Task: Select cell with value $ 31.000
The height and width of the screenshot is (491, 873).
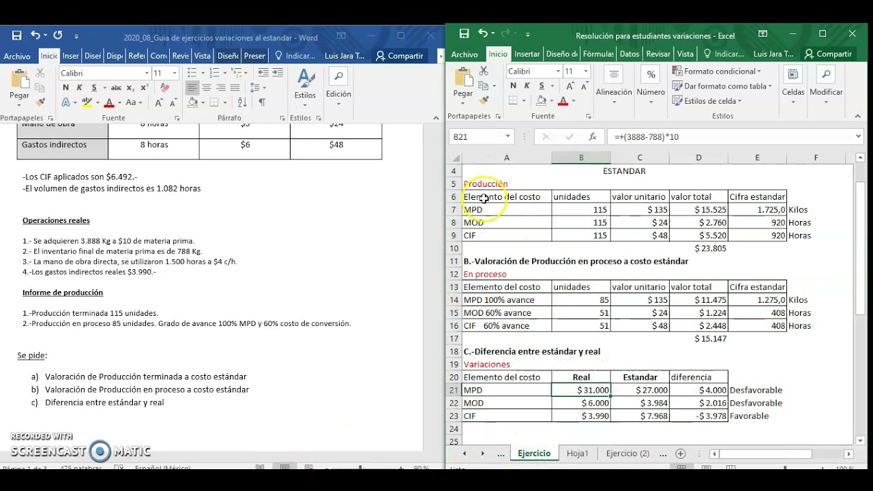Action: pyautogui.click(x=581, y=390)
